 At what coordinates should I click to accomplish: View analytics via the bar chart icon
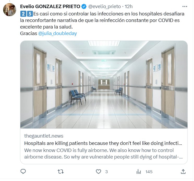click(139, 172)
